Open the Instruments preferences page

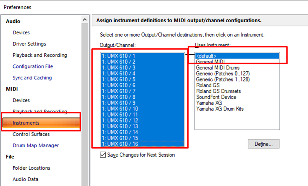pos(26,123)
